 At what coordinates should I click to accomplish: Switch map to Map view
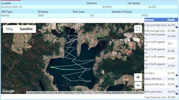click(10, 29)
